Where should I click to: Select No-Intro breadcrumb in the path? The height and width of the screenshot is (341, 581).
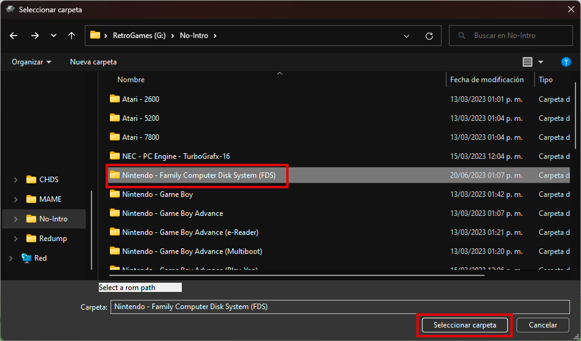point(194,36)
